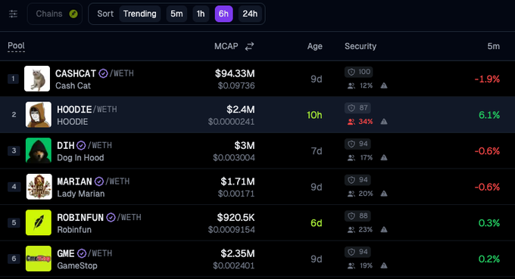This screenshot has height=279, width=515.
Task: Click MARIAN warning triangle icon
Action: pyautogui.click(x=384, y=194)
